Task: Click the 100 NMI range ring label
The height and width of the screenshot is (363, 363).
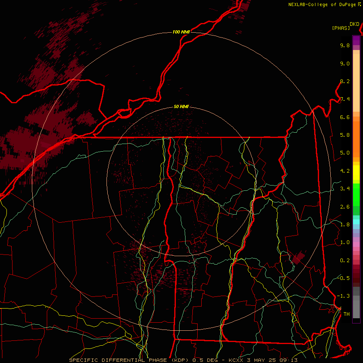Action: [x=181, y=32]
